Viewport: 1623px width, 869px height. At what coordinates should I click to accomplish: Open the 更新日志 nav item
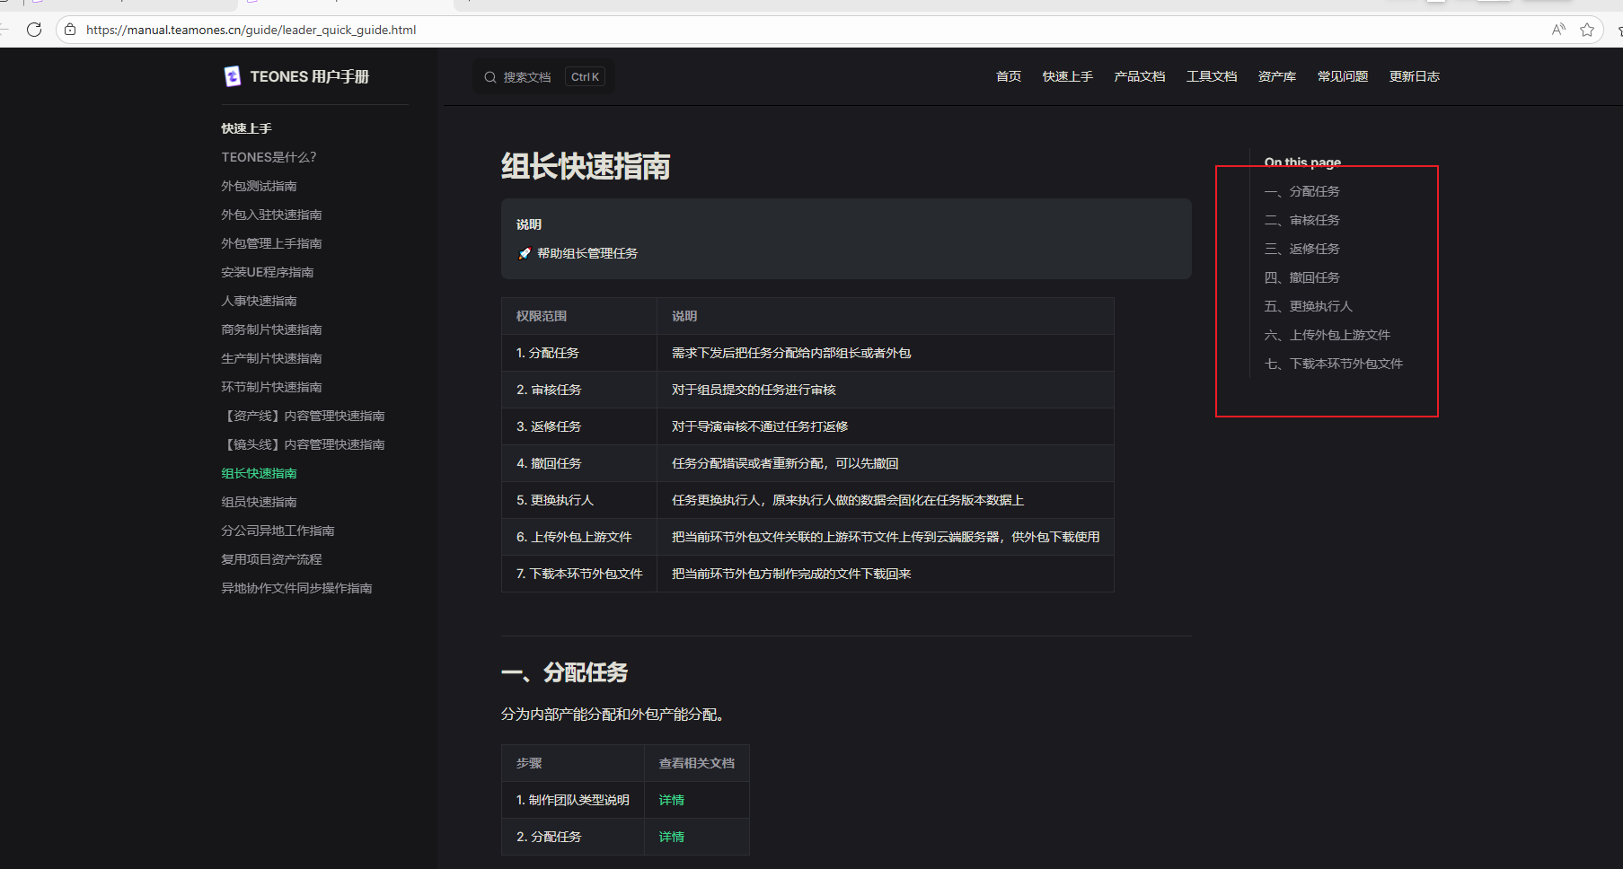[1415, 76]
